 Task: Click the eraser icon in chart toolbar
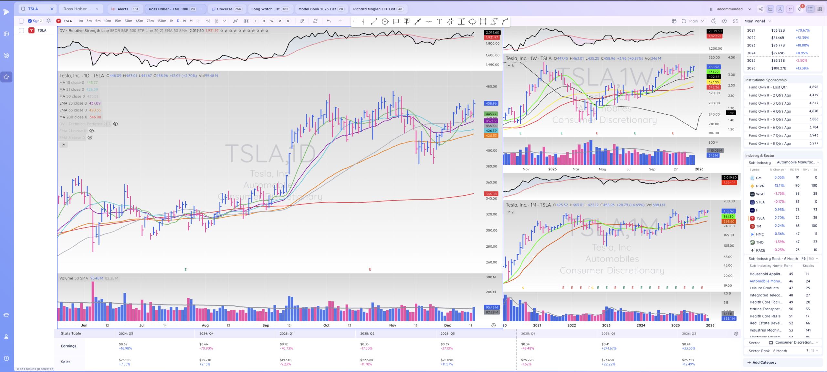302,21
